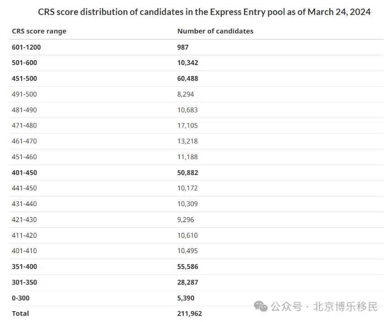Click the 11,188 candidates value

pos(187,157)
